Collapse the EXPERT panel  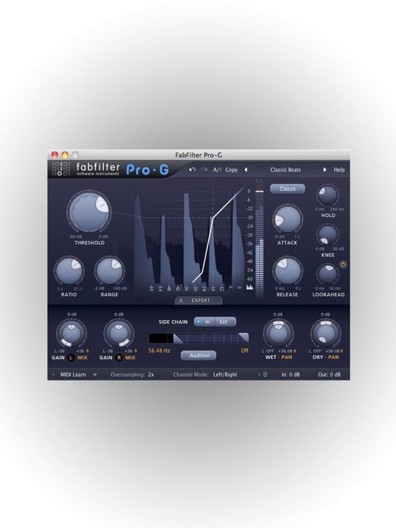[199, 301]
